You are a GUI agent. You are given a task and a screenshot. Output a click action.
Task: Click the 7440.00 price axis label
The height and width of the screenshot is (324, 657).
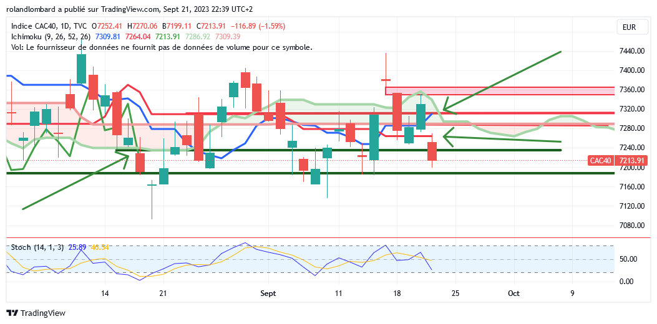[x=632, y=51]
